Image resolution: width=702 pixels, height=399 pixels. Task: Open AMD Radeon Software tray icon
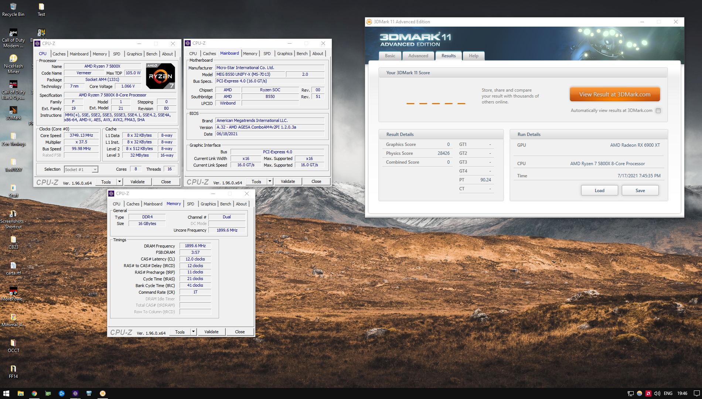(x=648, y=393)
